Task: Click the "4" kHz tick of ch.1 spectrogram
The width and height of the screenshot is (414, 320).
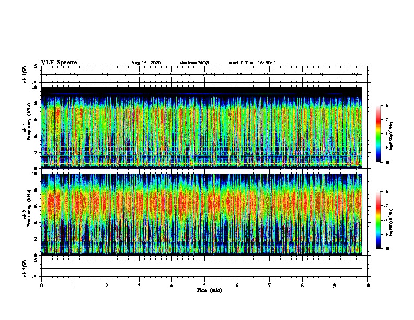Action: coord(36,136)
